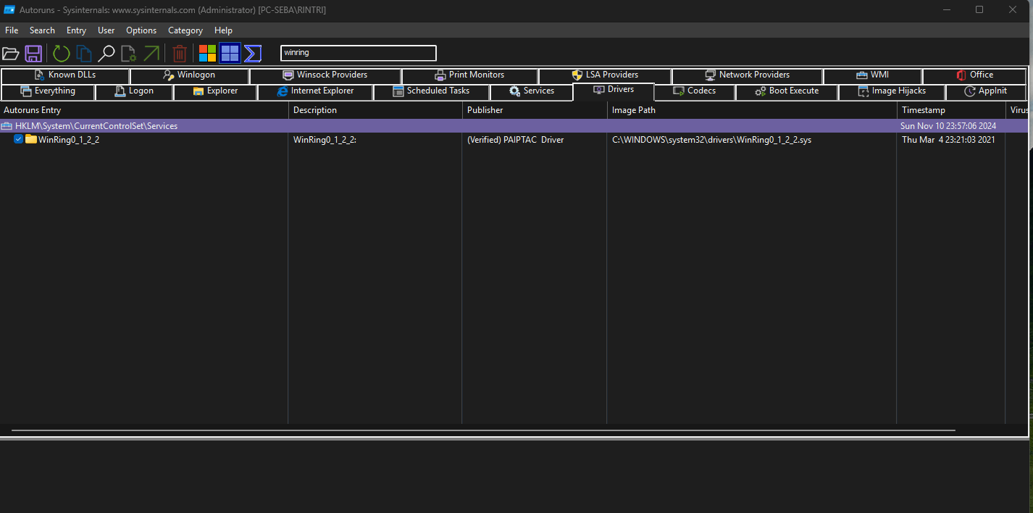Click the Autoruns app icon in the title bar
Screen dimensions: 1033x513
click(9, 9)
